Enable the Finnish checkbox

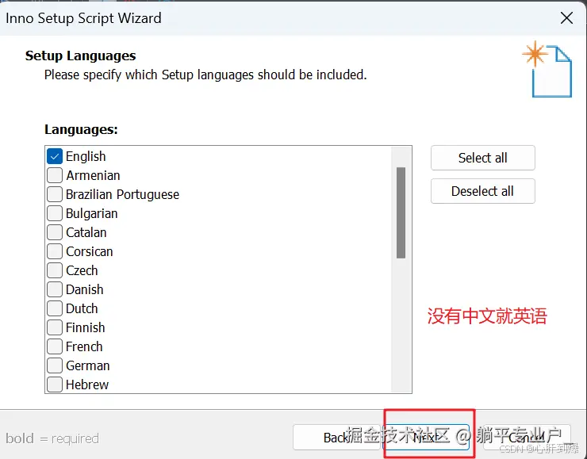(55, 327)
